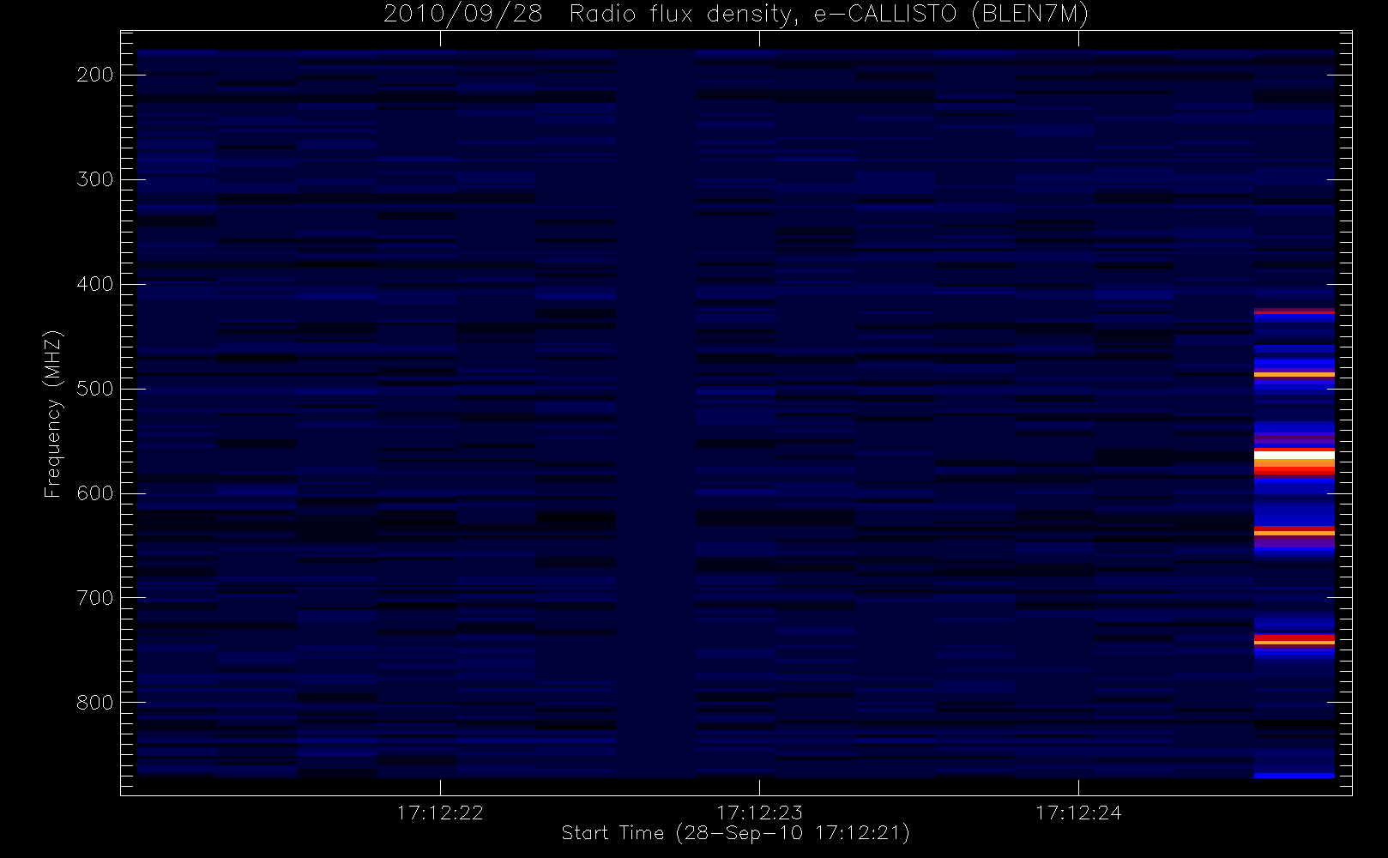
Task: Click the bright white burst band near 570 MHz
Action: 1294,455
